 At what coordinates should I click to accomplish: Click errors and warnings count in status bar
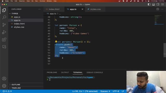point(7,91)
